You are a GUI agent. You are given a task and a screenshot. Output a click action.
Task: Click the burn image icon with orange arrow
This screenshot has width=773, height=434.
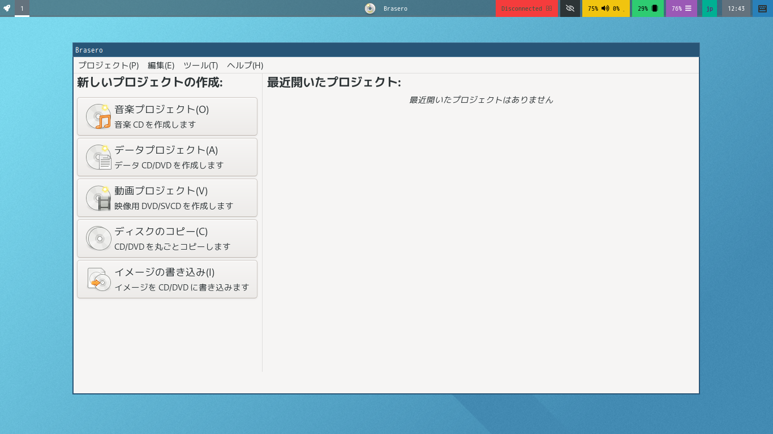coord(98,279)
